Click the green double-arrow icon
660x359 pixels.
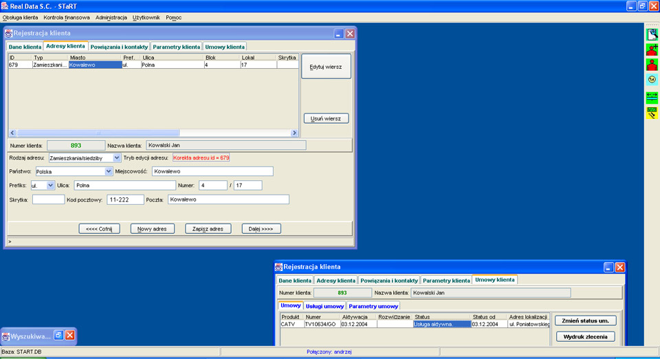pos(651,97)
